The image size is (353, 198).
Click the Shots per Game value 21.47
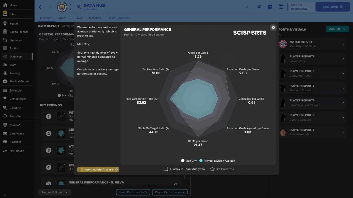point(198,145)
